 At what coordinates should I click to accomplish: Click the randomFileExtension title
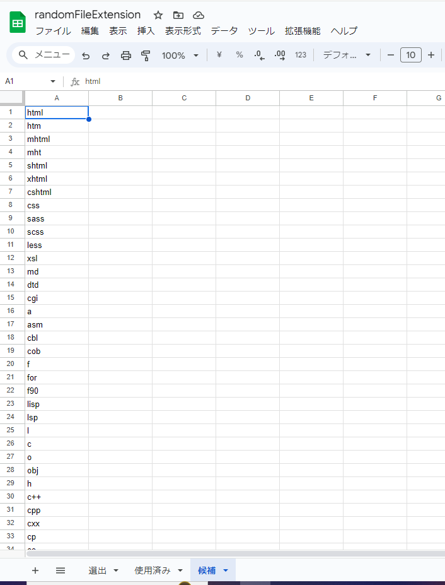88,15
